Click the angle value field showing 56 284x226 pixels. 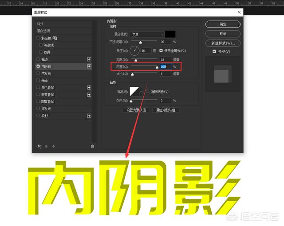click(146, 51)
